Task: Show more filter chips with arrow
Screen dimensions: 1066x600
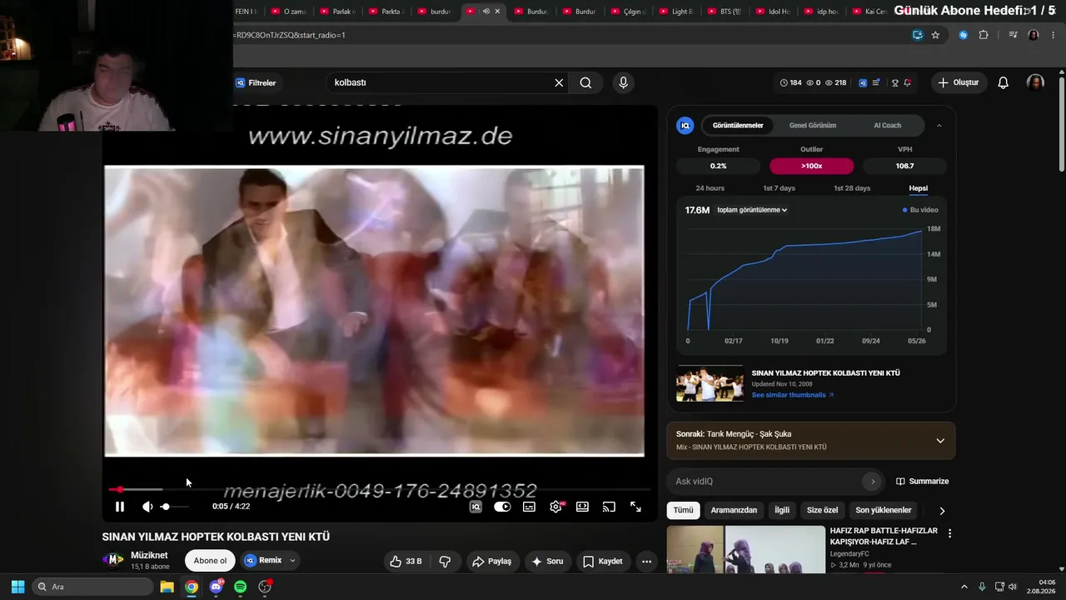Action: pos(942,511)
